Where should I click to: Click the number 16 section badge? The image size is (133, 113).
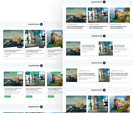[x=41, y=107]
